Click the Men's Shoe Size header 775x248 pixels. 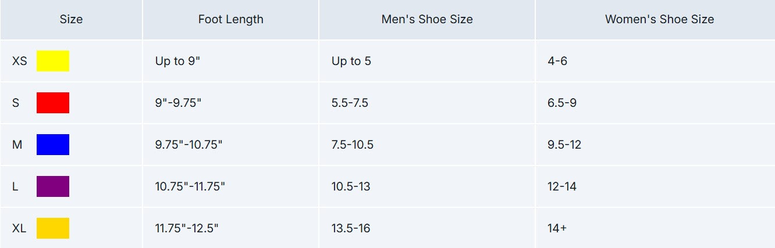pyautogui.click(x=426, y=19)
